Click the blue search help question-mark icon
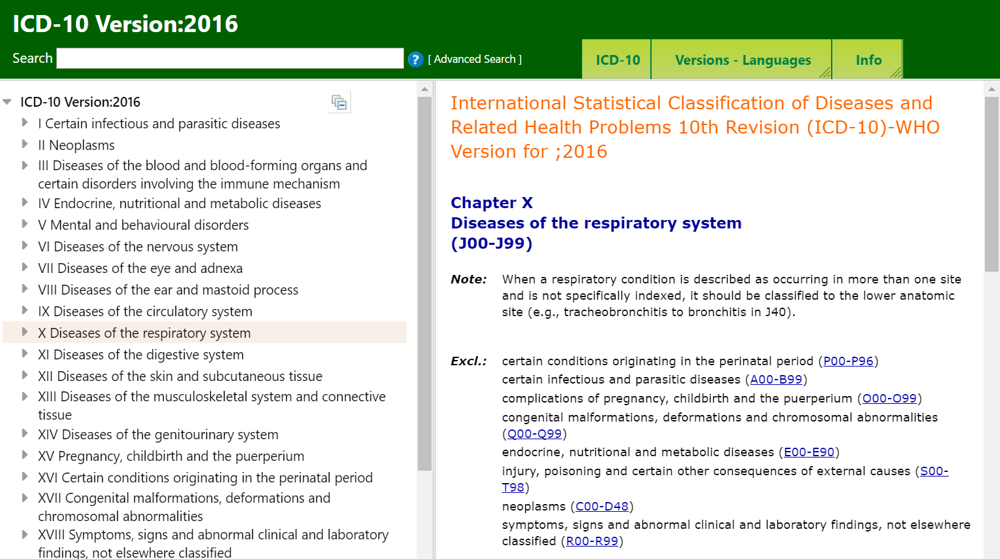 tap(415, 60)
